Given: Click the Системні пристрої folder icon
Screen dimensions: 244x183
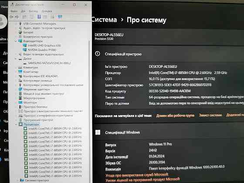Looking at the screenshot, I should click(22, 180).
